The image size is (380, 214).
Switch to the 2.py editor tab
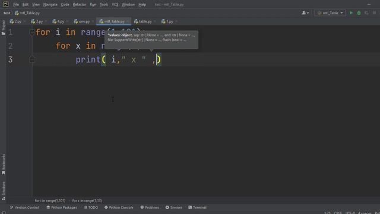[x=16, y=21]
